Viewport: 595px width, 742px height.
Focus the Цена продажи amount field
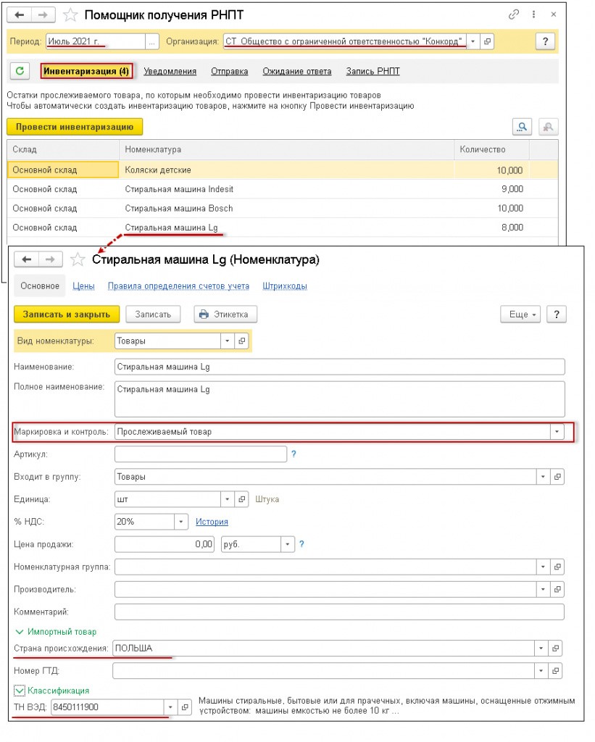point(165,544)
